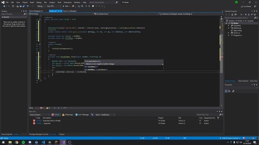Toggle the 0 of 1 Message filter
The height and width of the screenshot is (145, 259).
82,115
